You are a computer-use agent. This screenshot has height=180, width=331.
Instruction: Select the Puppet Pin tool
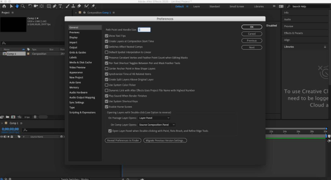[x=93, y=6]
